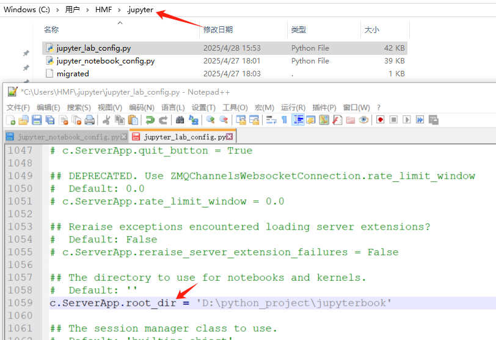Click the Save All icon

pyautogui.click(x=50, y=120)
